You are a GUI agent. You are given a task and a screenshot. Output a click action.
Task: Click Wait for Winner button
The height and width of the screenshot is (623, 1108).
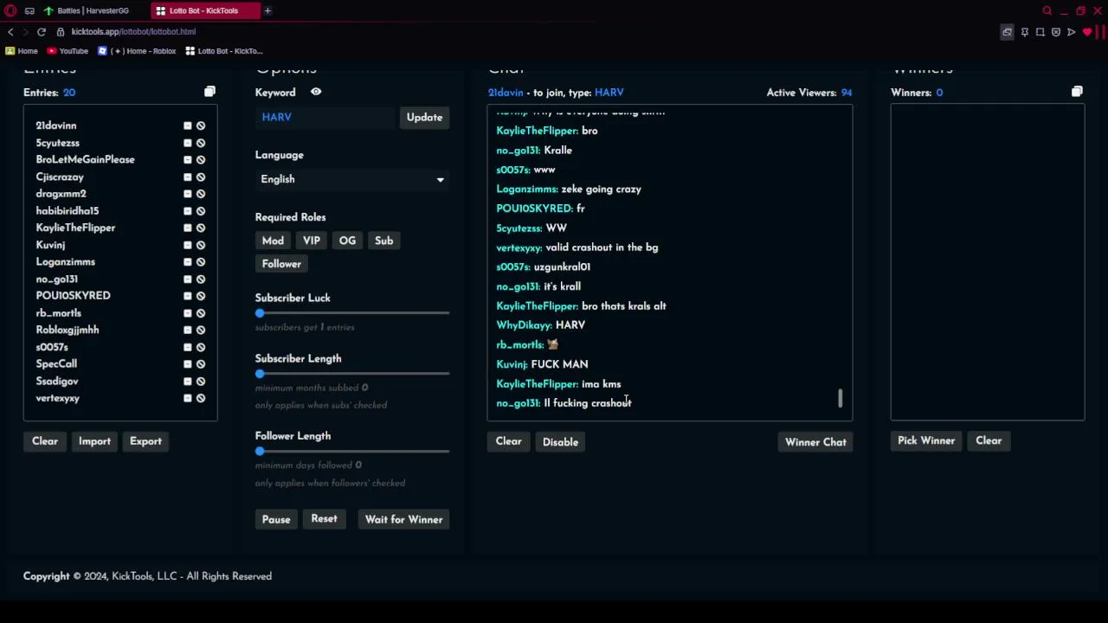[x=403, y=519]
